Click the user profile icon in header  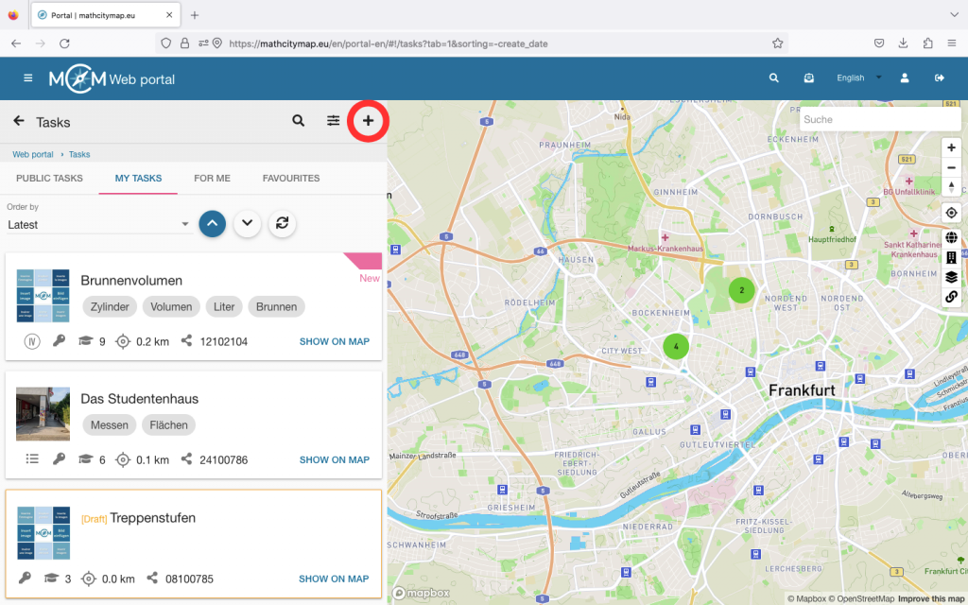pos(905,78)
